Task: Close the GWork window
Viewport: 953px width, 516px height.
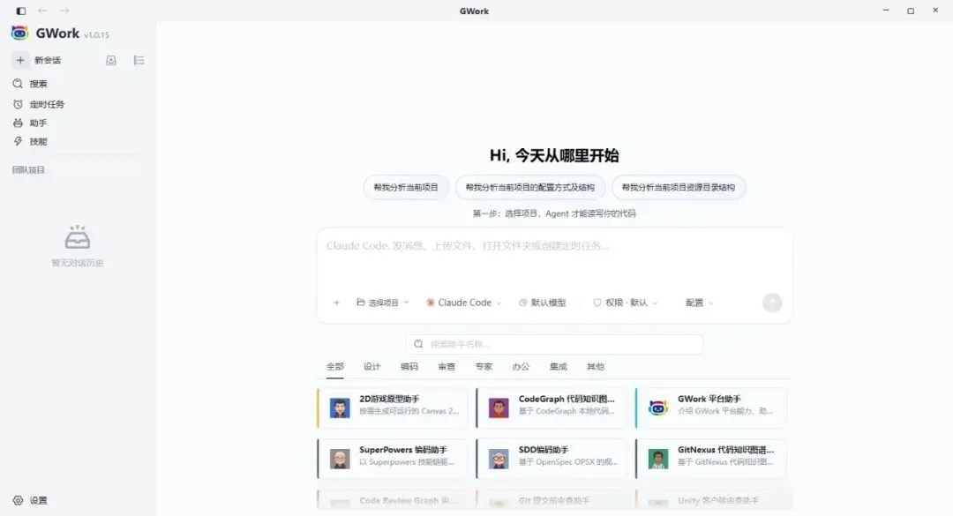Action: point(935,11)
